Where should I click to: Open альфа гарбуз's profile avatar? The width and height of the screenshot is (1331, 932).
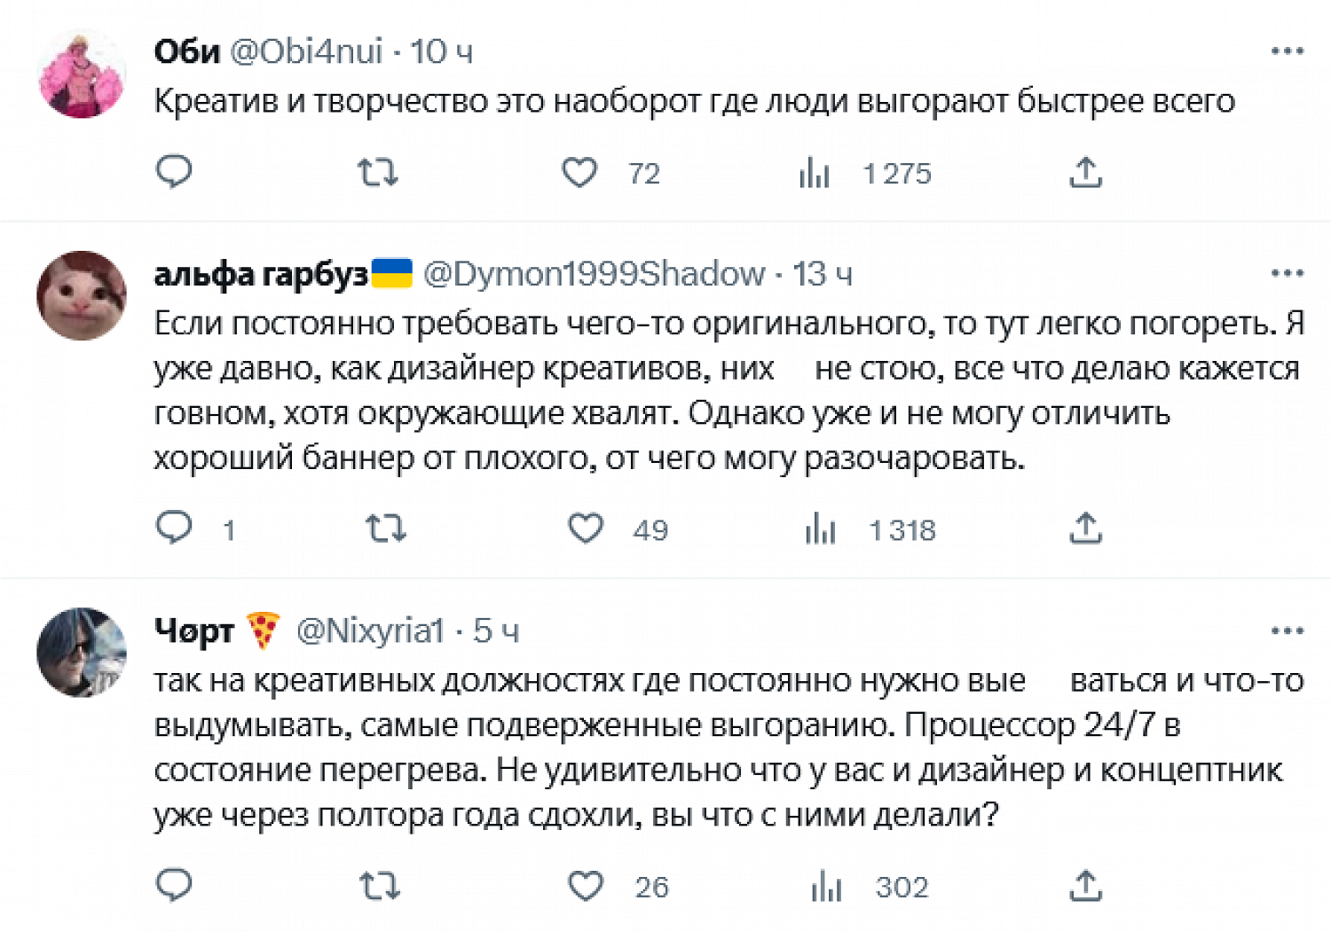point(81,295)
